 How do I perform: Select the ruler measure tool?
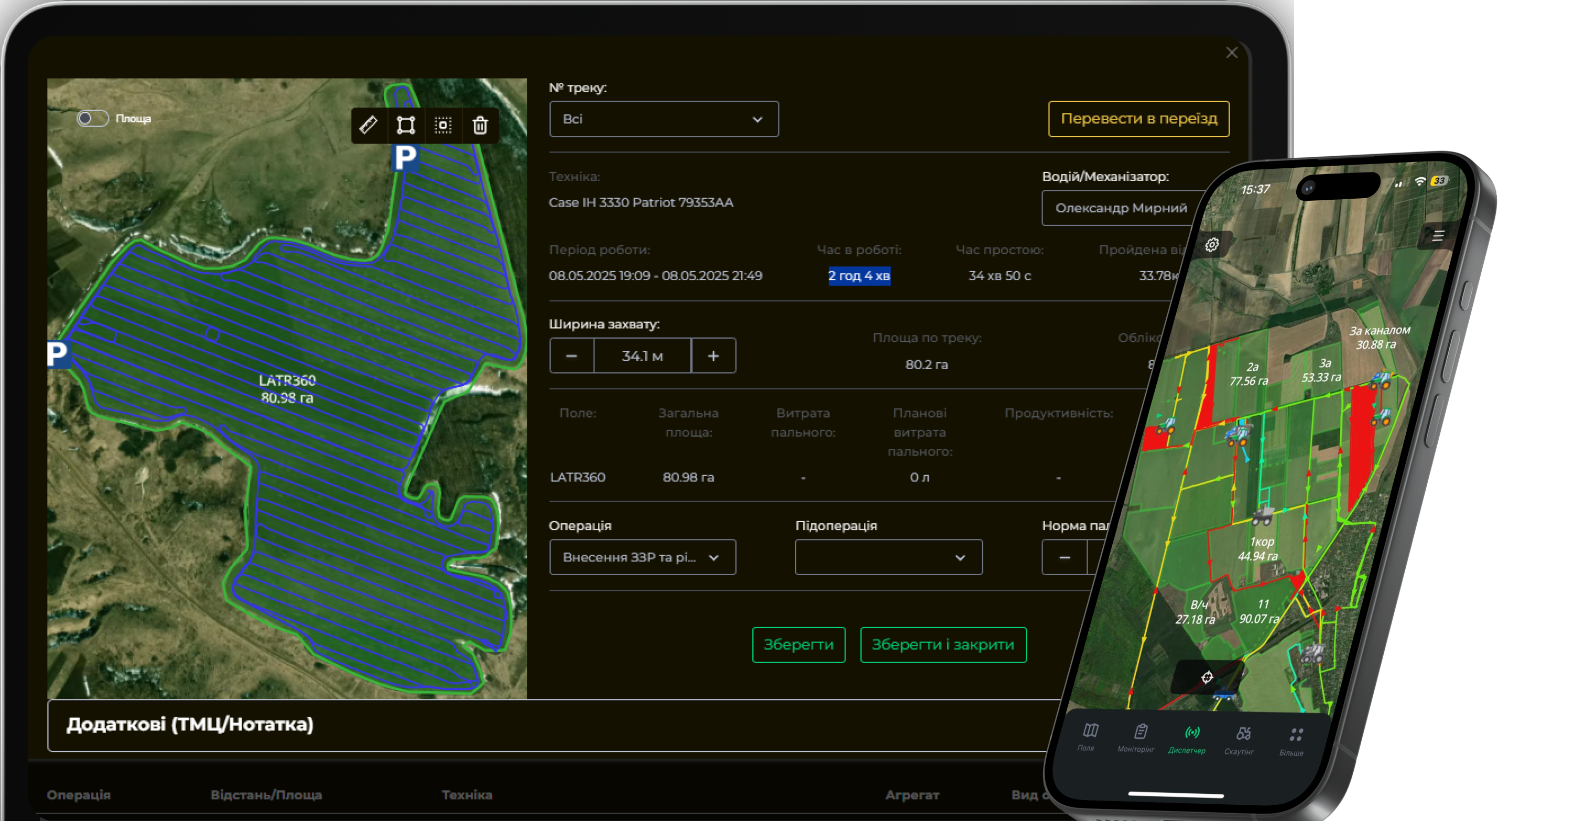tap(368, 125)
